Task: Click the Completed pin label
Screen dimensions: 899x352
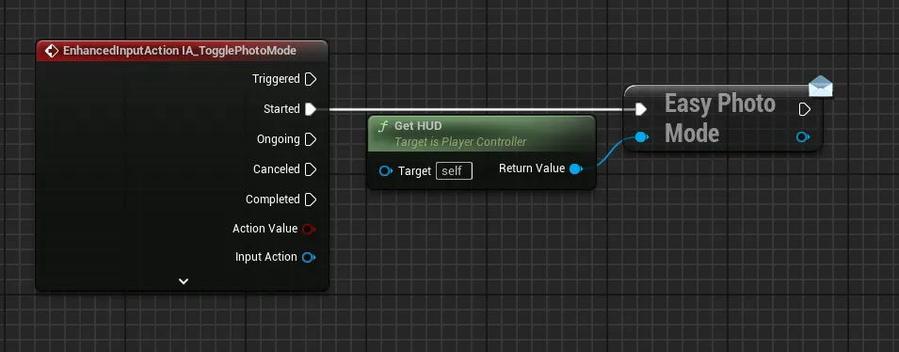Action: (273, 200)
